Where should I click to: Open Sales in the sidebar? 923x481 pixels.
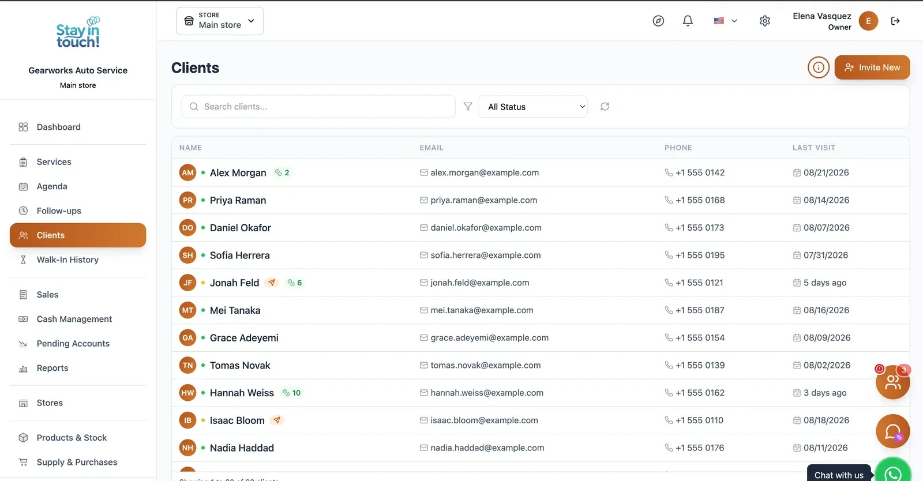point(78,295)
